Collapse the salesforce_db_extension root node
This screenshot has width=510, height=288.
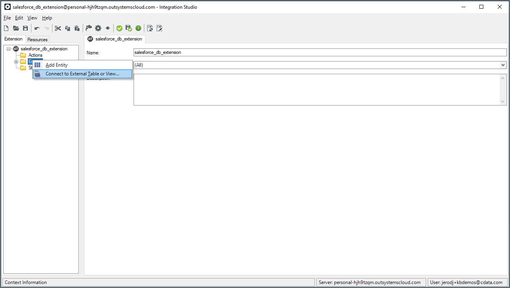tap(8, 48)
